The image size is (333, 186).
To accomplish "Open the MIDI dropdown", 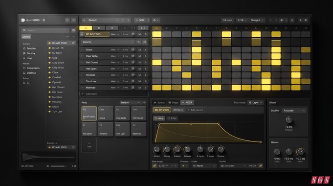I will [142, 20].
